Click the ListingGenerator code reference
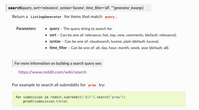 click(x=46, y=17)
